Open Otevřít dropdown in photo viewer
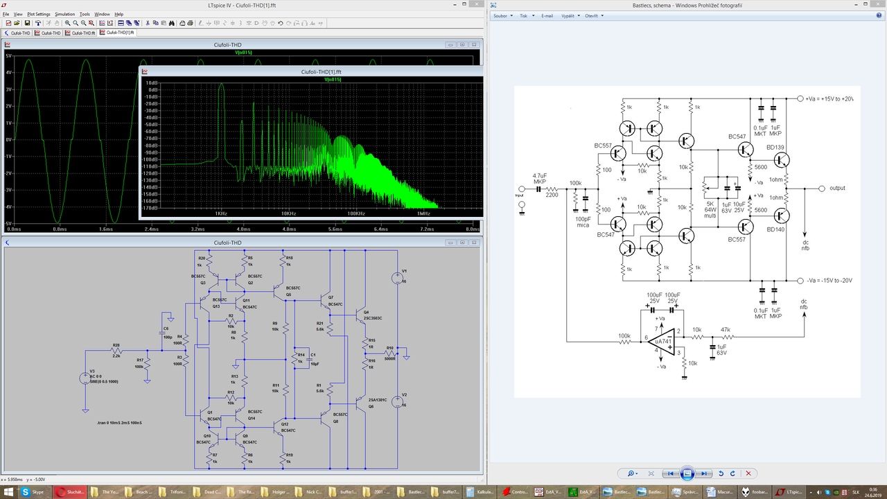The height and width of the screenshot is (499, 887). coord(594,15)
